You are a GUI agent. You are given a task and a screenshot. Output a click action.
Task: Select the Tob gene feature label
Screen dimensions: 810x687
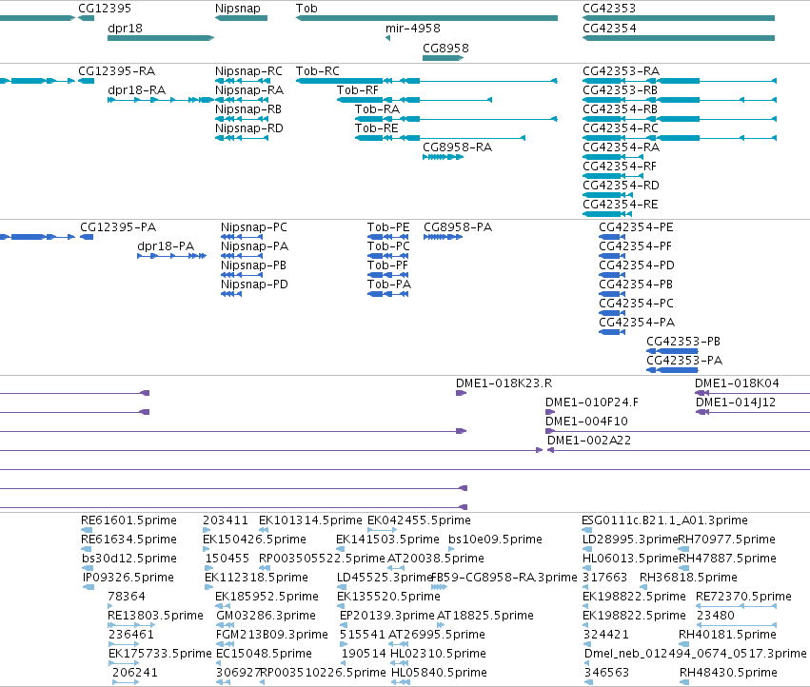(x=306, y=9)
